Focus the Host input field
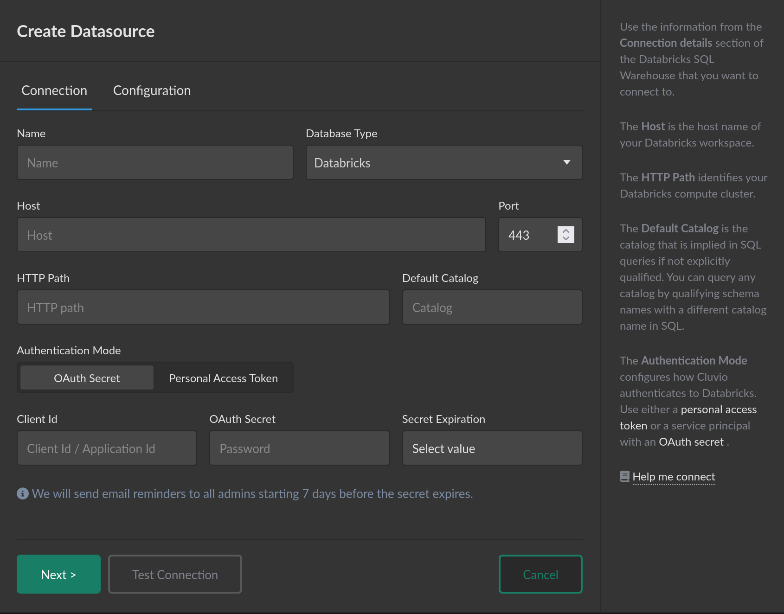Image resolution: width=784 pixels, height=614 pixels. click(251, 235)
